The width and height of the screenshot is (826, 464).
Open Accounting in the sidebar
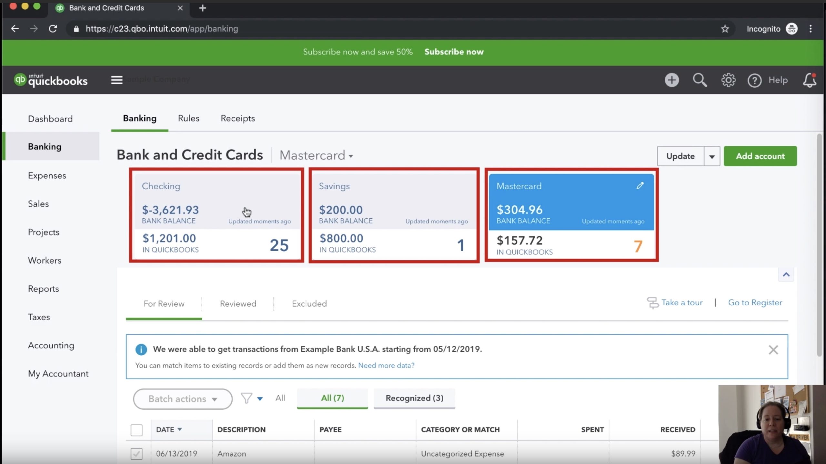click(x=51, y=345)
